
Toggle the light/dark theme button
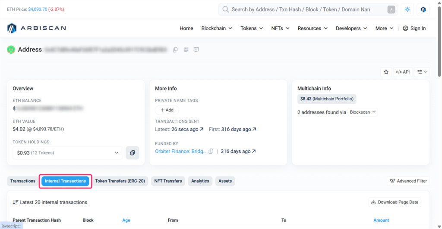[407, 9]
